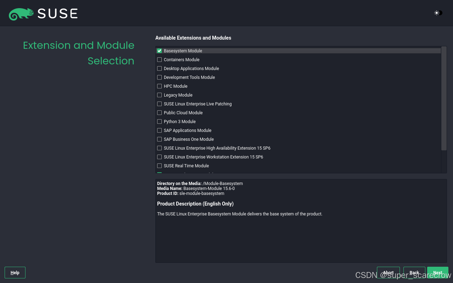Select the Python 3 Module row label
Image resolution: width=453 pixels, height=283 pixels.
[x=180, y=122]
